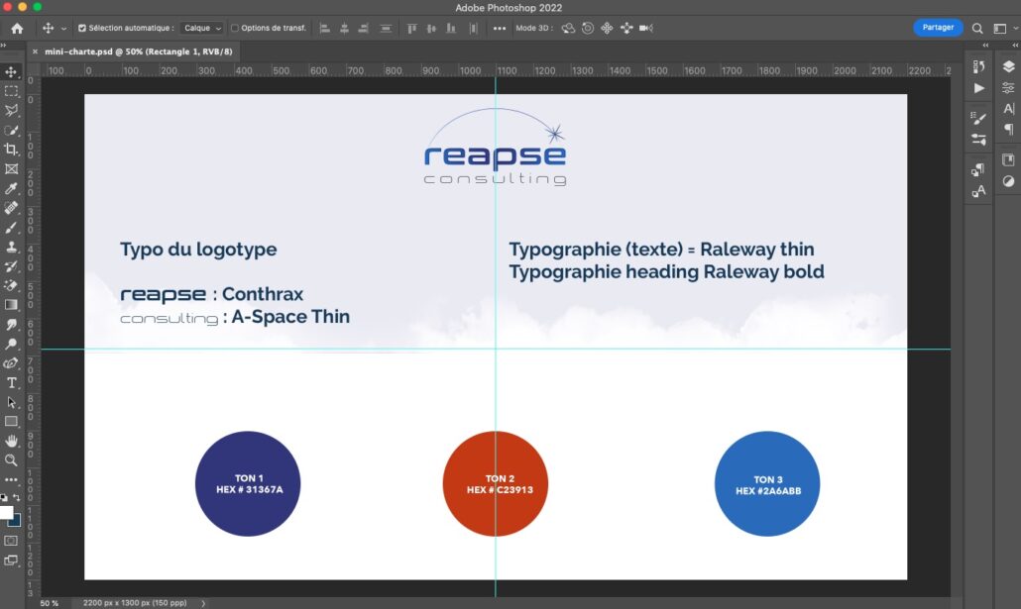Viewport: 1021px width, 609px height.
Task: Open the Libraries panel icon
Action: tap(1009, 160)
